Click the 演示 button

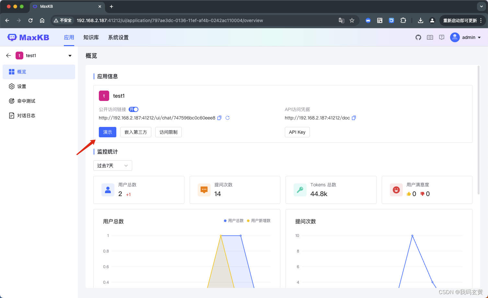pyautogui.click(x=108, y=132)
